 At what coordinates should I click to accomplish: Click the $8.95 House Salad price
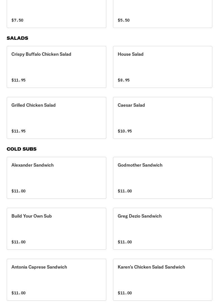point(124,80)
